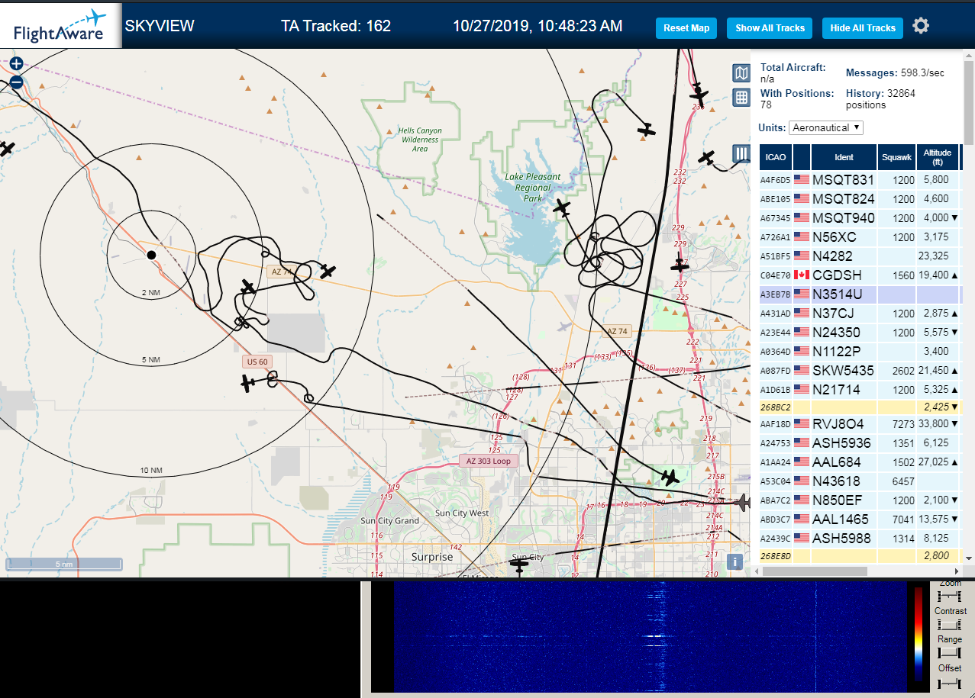Select aircraft icon over Lake Pleasant Regional Park
This screenshot has width=975, height=698.
(562, 207)
